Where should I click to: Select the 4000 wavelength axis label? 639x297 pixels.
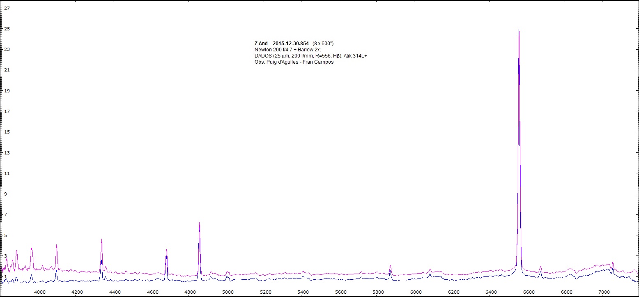point(40,292)
